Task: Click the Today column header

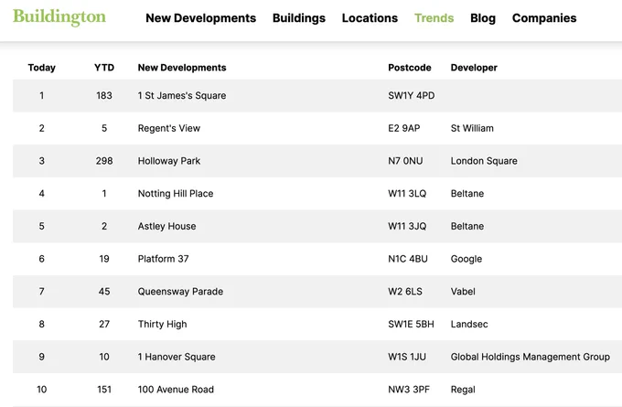Action: pyautogui.click(x=42, y=68)
